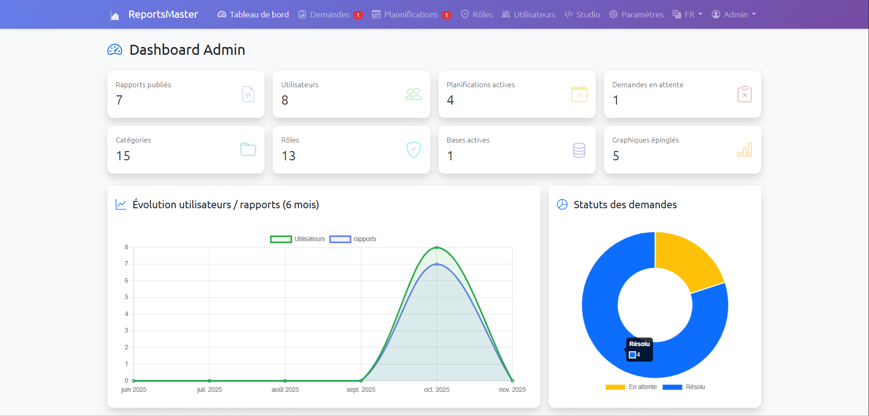Click the bar chart icon in Graphiques épinglés

tap(744, 150)
